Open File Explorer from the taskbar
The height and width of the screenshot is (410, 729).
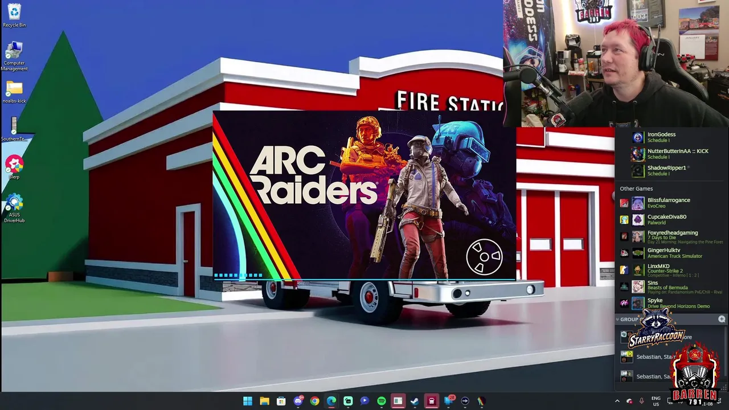coord(264,401)
